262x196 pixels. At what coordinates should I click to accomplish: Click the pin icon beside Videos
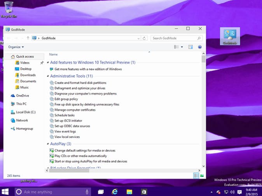point(42,63)
